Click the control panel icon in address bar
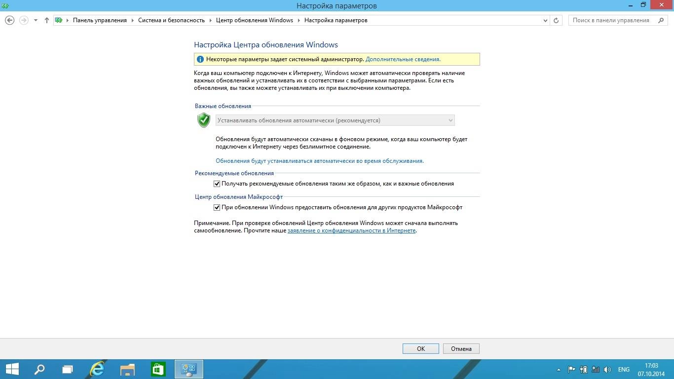 point(59,20)
